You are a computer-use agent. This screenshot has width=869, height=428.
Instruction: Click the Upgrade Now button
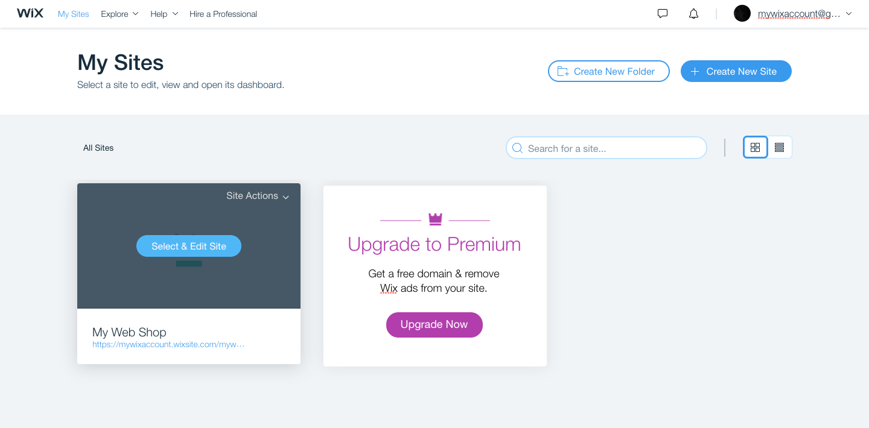tap(434, 324)
